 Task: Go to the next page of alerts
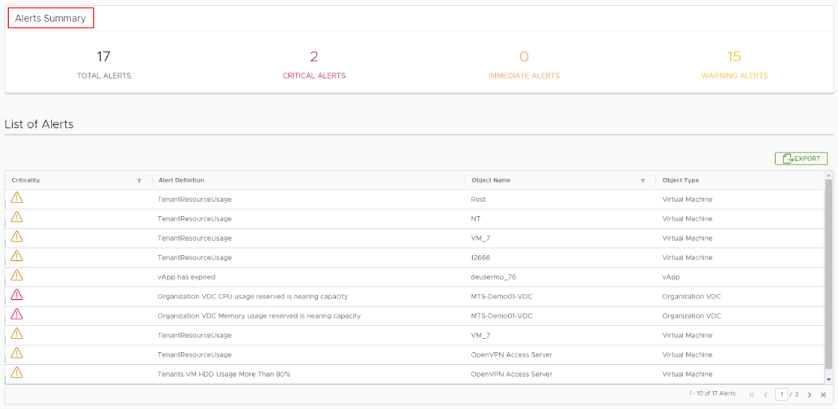pyautogui.click(x=810, y=395)
